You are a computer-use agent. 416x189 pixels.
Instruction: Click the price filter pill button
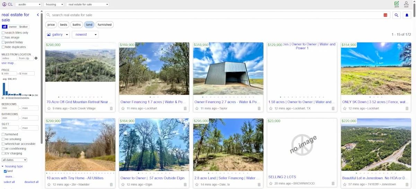coord(51,25)
